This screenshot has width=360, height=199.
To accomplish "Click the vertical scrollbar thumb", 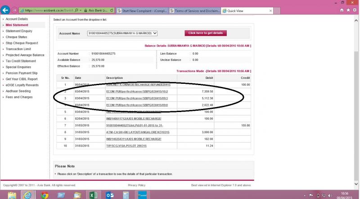I will click(x=356, y=116).
